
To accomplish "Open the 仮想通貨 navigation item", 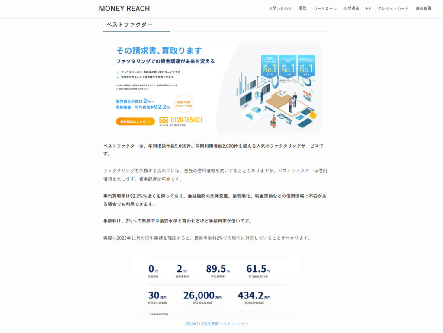I will click(x=351, y=9).
